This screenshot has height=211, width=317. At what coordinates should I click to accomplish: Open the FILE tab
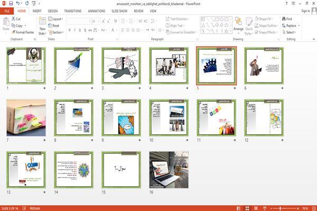(7, 11)
